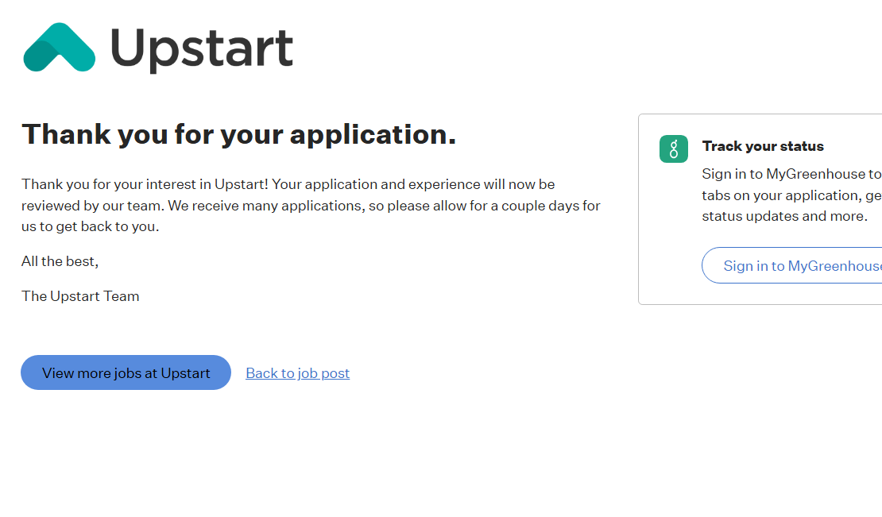
Task: Click the 'All the best,' text
Action: [x=60, y=261]
